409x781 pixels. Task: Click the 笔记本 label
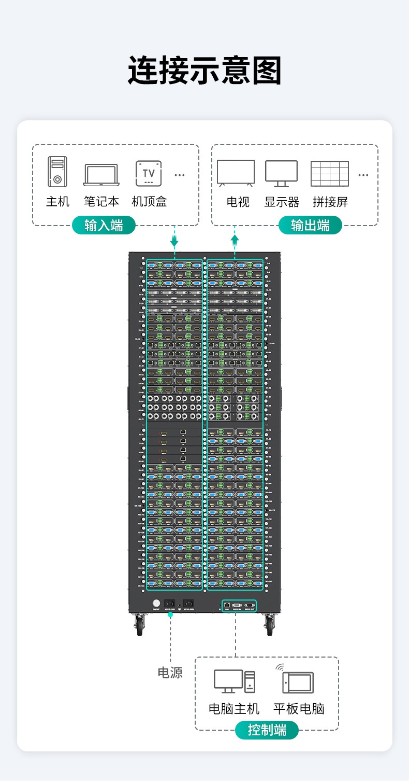tap(101, 202)
